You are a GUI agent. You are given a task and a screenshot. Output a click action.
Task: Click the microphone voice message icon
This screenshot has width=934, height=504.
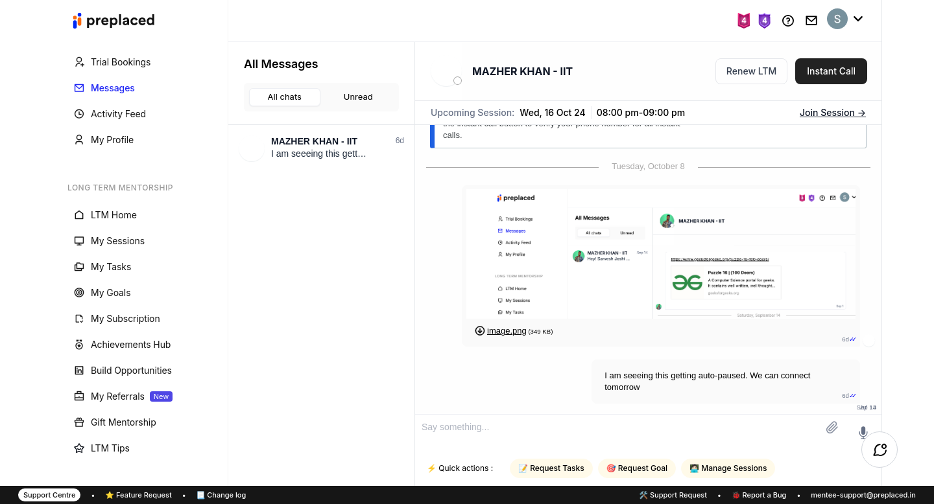(x=863, y=432)
